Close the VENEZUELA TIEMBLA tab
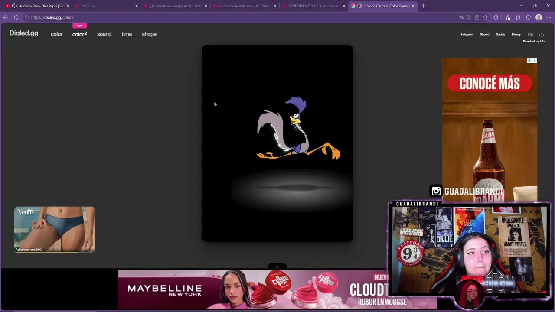 coord(344,6)
